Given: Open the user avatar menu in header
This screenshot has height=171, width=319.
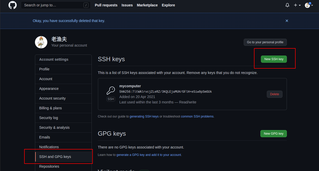Looking at the screenshot, I should tap(309, 5).
